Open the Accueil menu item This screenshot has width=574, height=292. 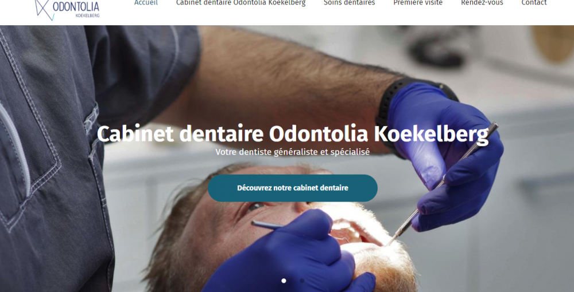pos(146,3)
